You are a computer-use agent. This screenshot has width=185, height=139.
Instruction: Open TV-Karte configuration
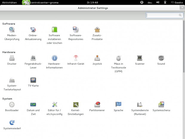click(x=33, y=82)
